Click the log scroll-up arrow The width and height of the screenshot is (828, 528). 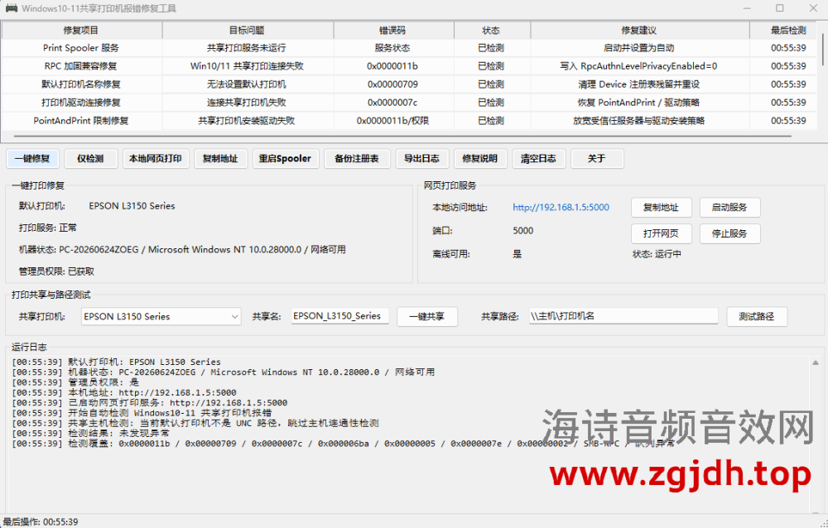click(x=816, y=362)
